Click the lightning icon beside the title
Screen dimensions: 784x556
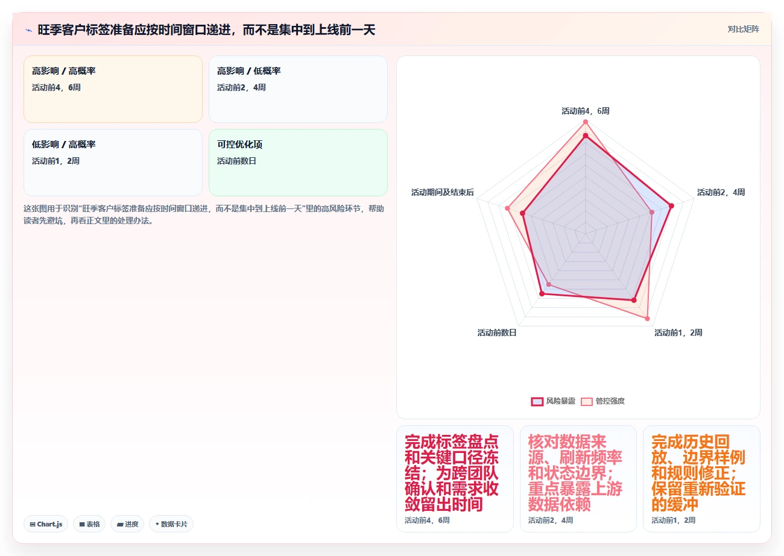click(28, 30)
